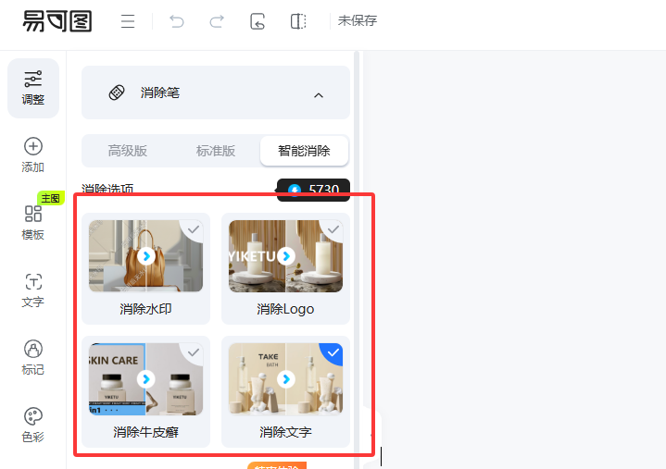
Task: Select the 智能消除 tab
Action: coord(304,151)
